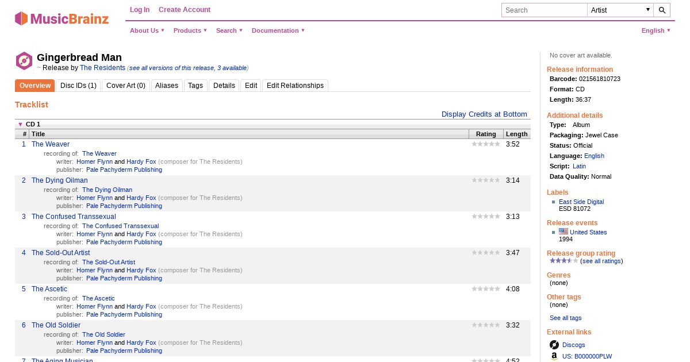
Task: Rate The Weaver using its stars
Action: coord(486,144)
